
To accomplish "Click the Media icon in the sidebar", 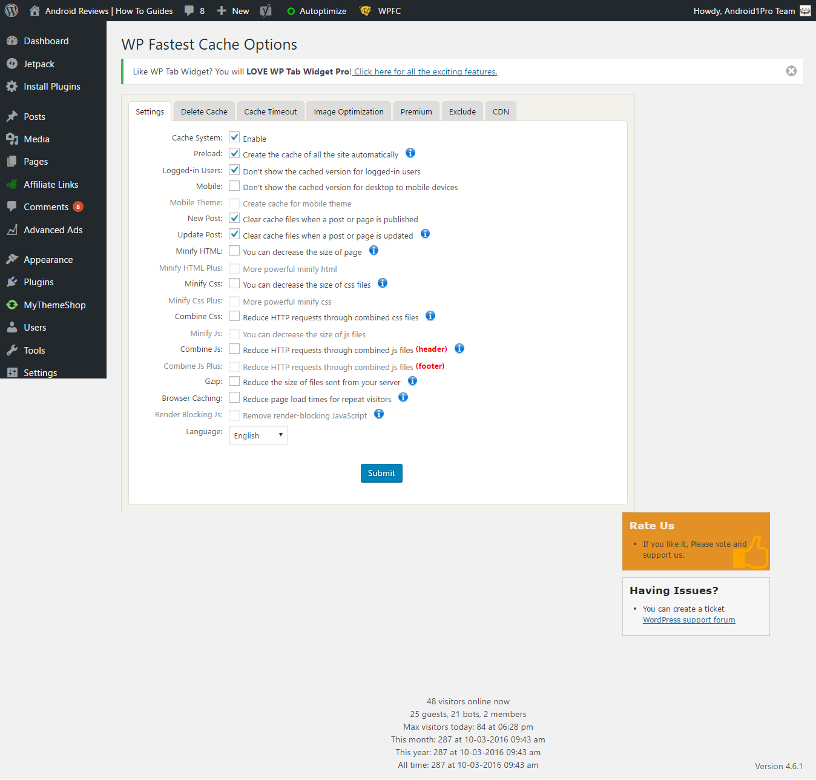I will click(12, 139).
